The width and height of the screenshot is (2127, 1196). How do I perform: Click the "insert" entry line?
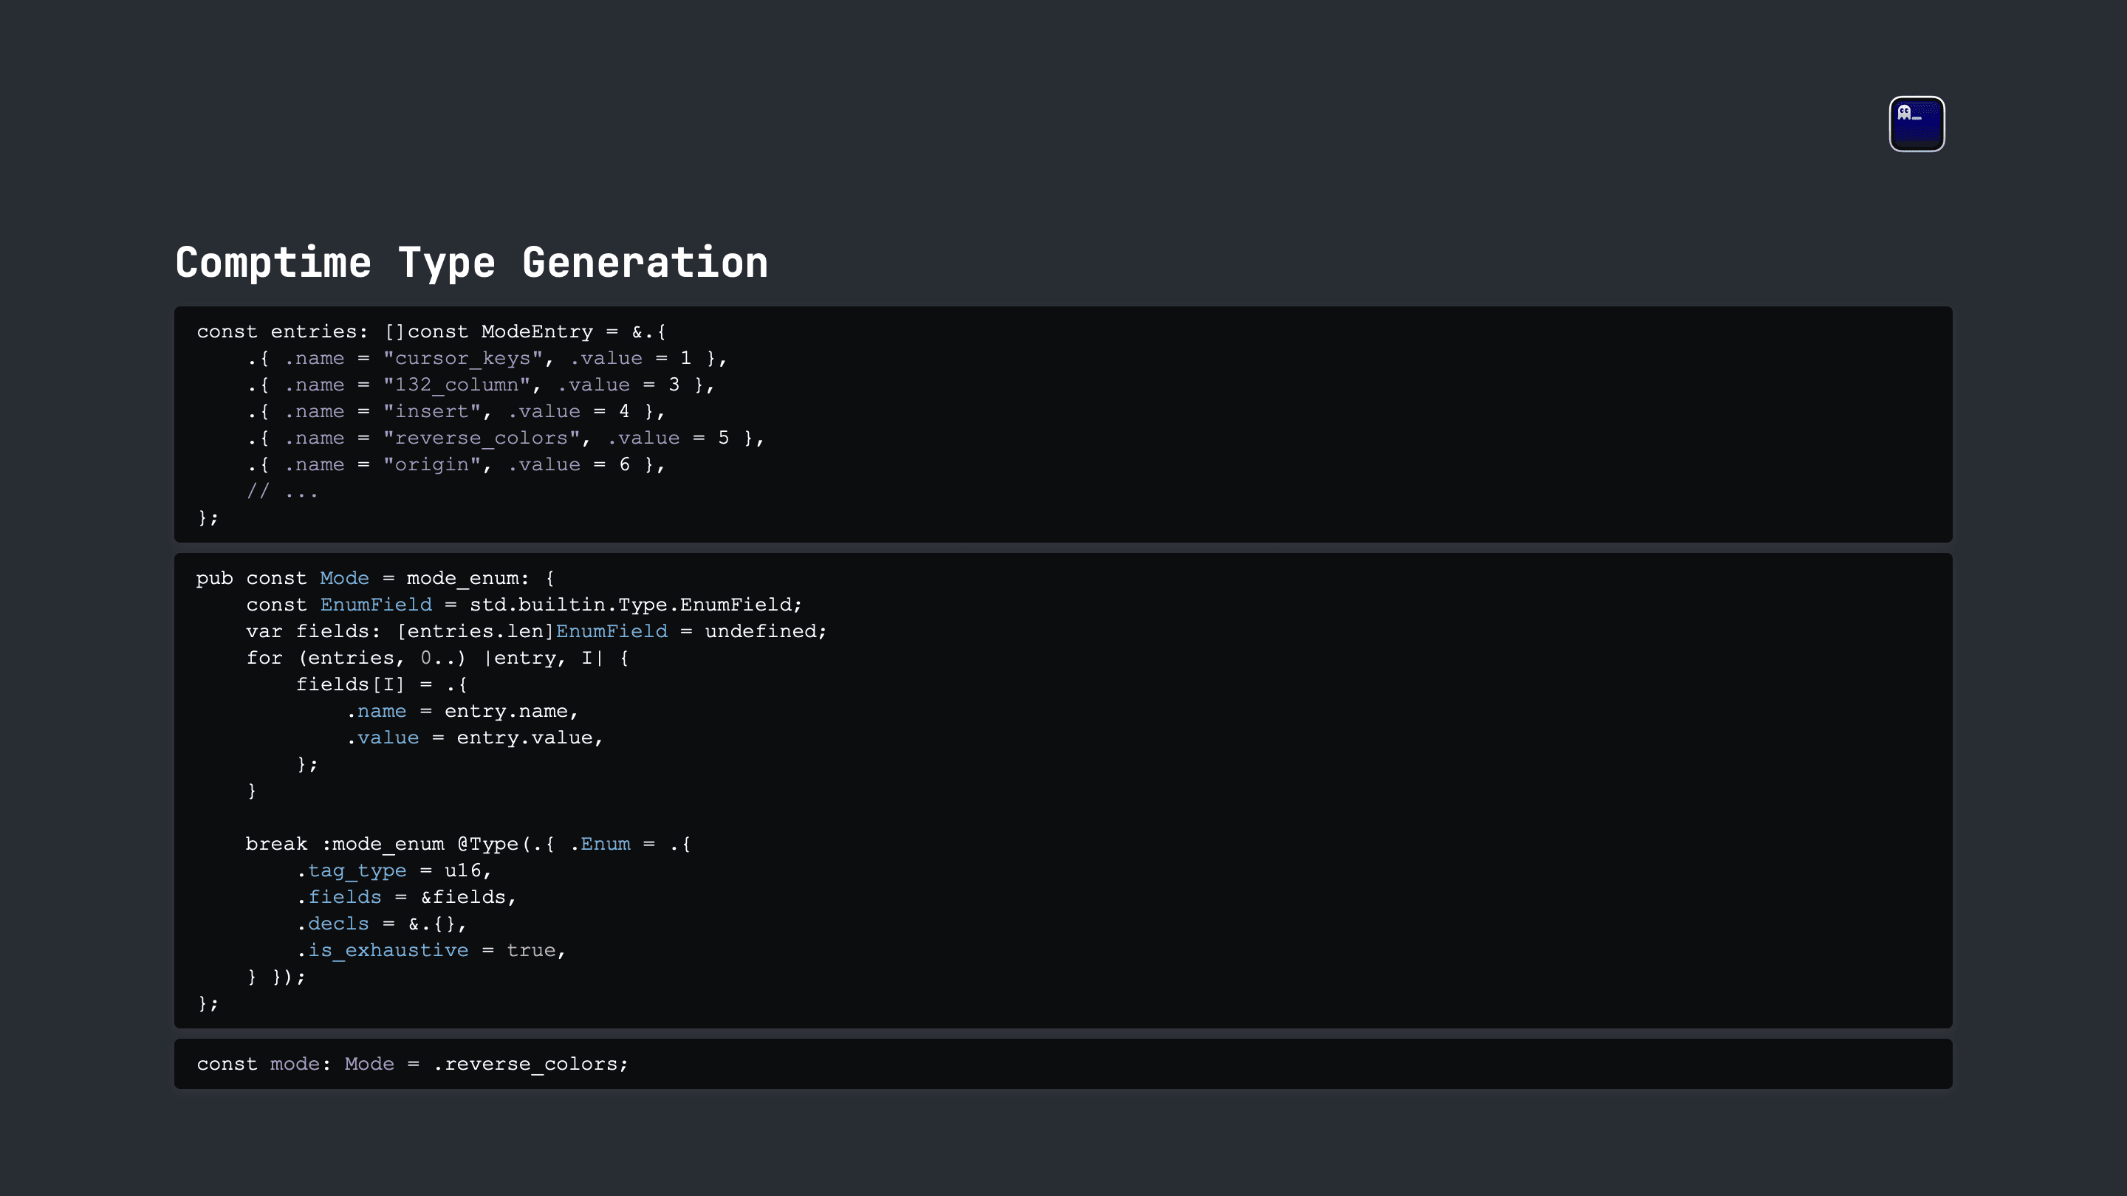(456, 411)
